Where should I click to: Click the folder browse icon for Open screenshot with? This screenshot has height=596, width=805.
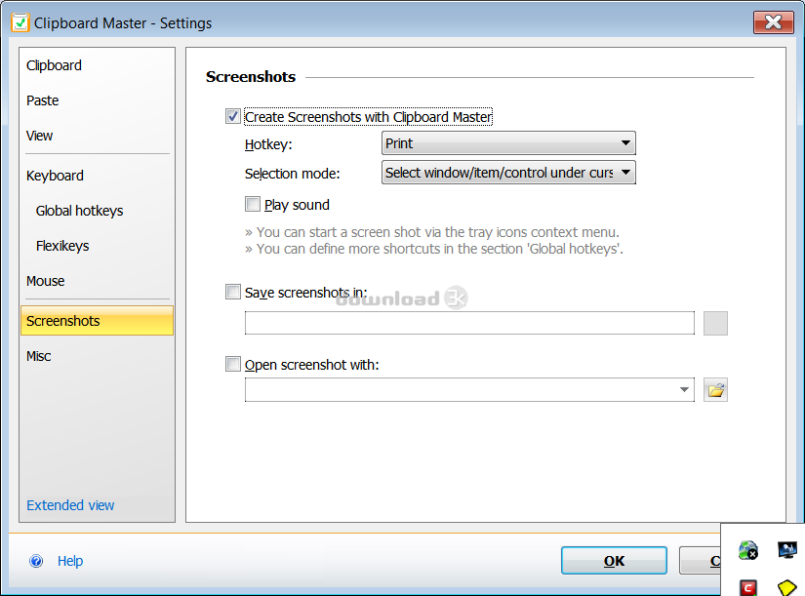click(715, 390)
